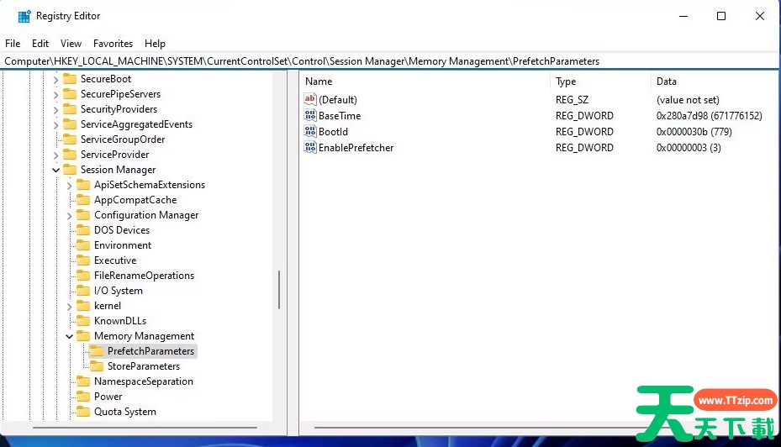Expand the kernel key
The image size is (781, 447).
[69, 306]
